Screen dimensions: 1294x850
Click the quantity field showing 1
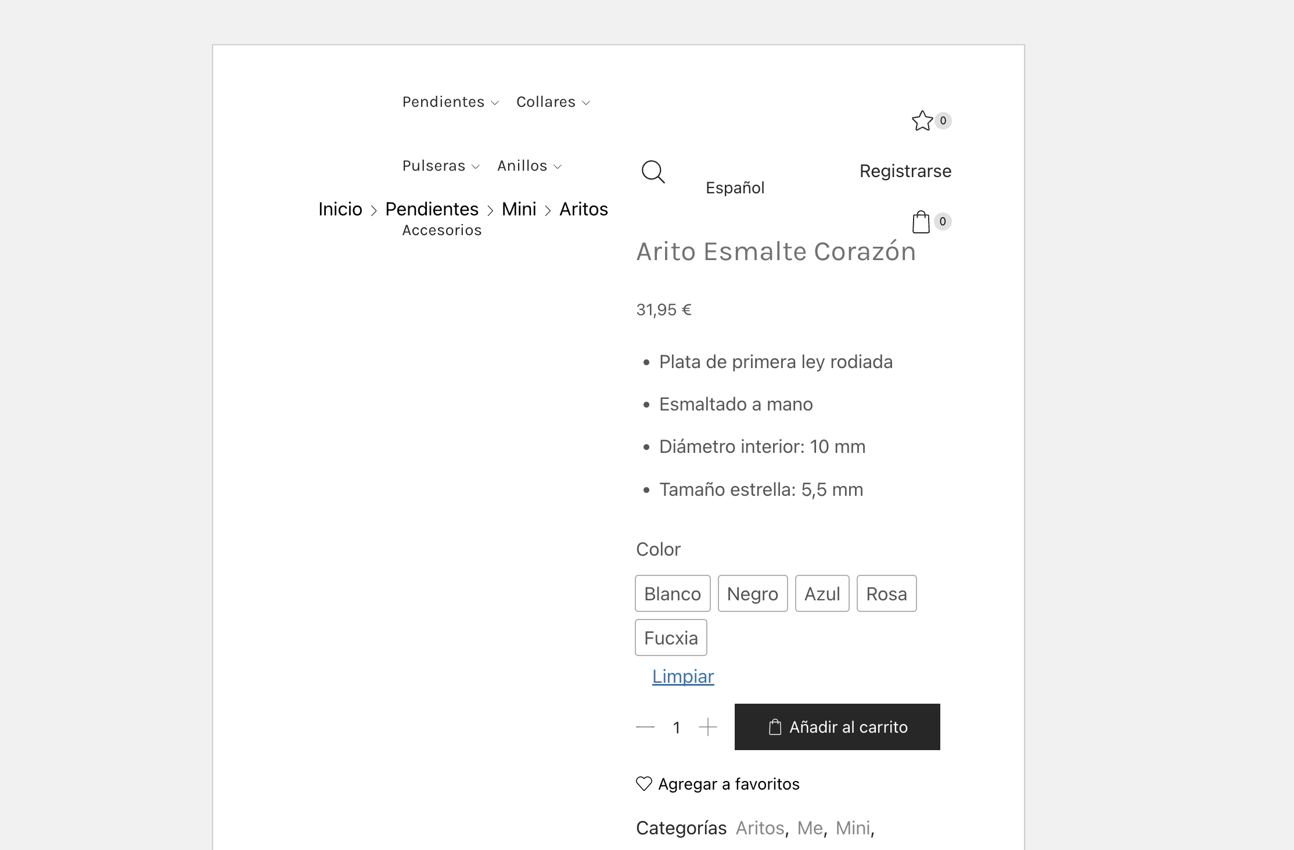(677, 727)
